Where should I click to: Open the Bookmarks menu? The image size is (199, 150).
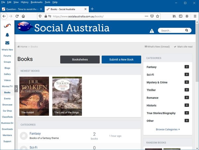click(x=37, y=2)
